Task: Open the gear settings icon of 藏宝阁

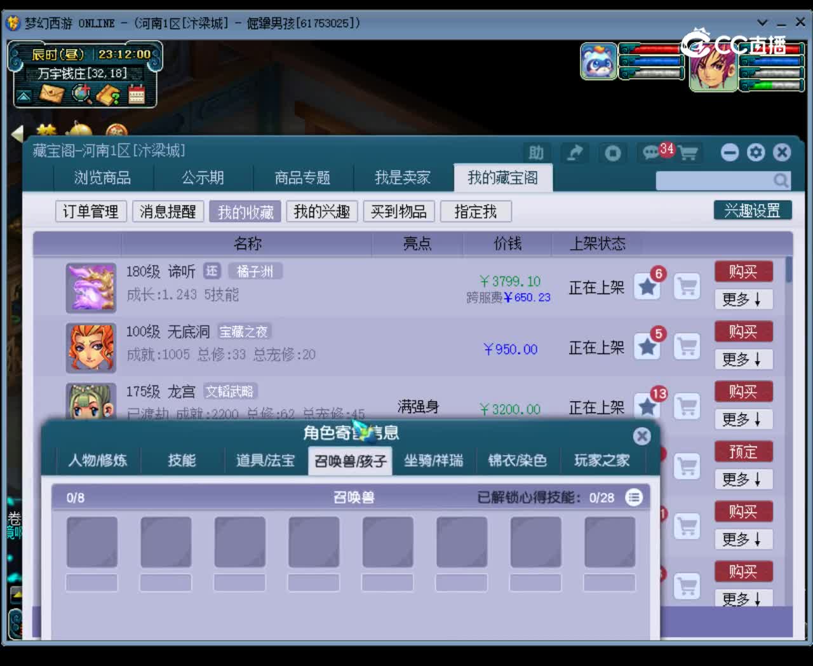Action: tap(756, 153)
